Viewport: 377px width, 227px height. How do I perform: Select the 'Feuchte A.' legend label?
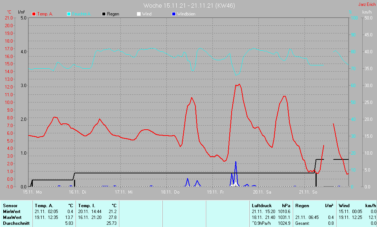tap(81, 14)
